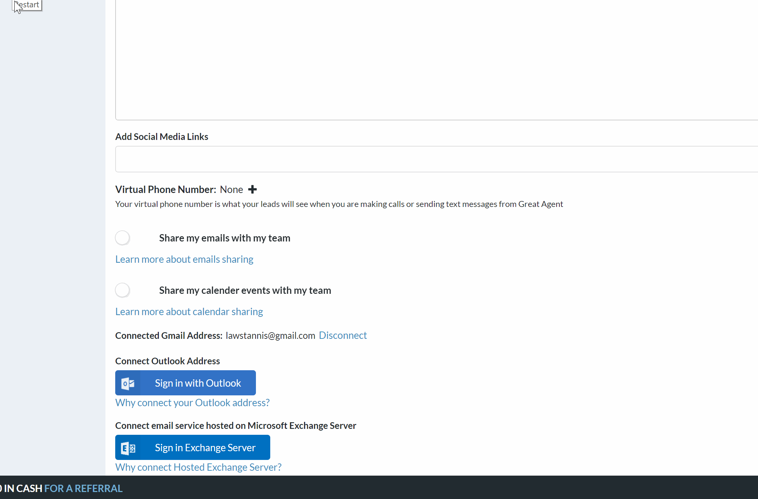Click inside the large text area above

(436, 59)
